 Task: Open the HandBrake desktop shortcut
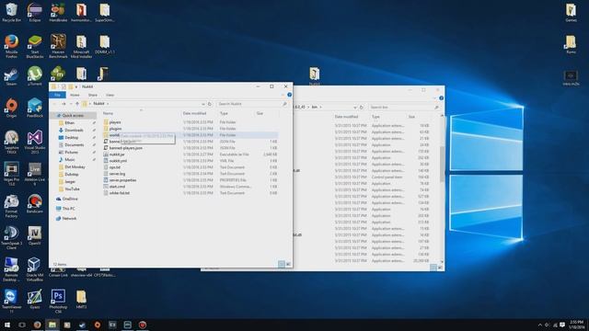(58, 12)
